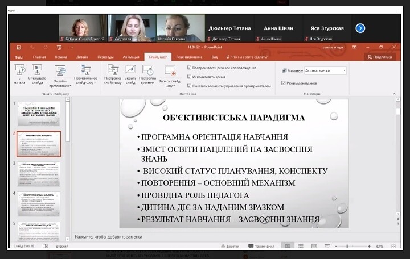Open rehearse timings tool

147,74
